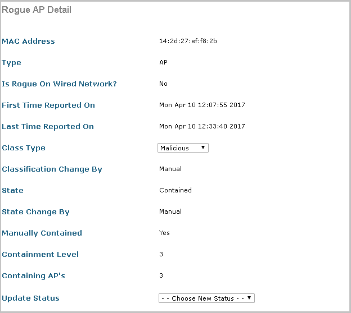
Task: Open the Choose New Status dropdown
Action: (206, 298)
